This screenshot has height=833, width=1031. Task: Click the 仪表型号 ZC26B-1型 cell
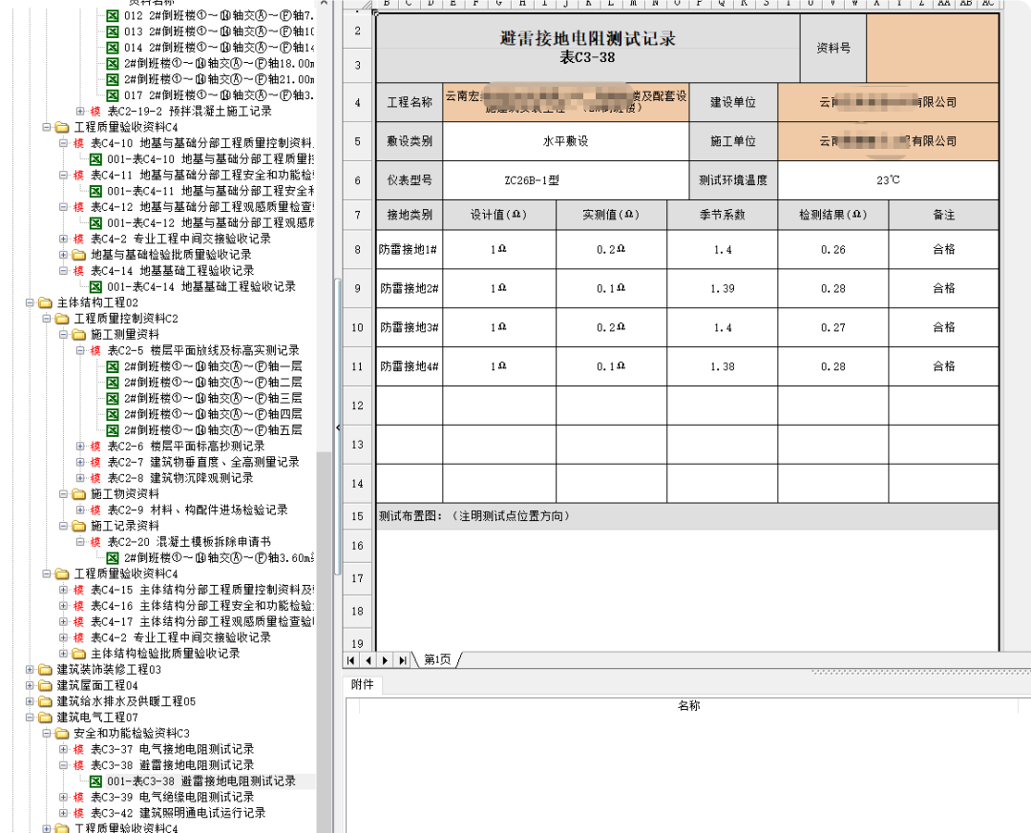point(565,180)
